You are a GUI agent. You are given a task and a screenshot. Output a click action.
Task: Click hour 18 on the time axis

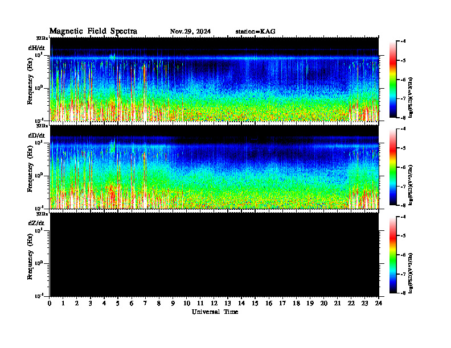pos(296,303)
